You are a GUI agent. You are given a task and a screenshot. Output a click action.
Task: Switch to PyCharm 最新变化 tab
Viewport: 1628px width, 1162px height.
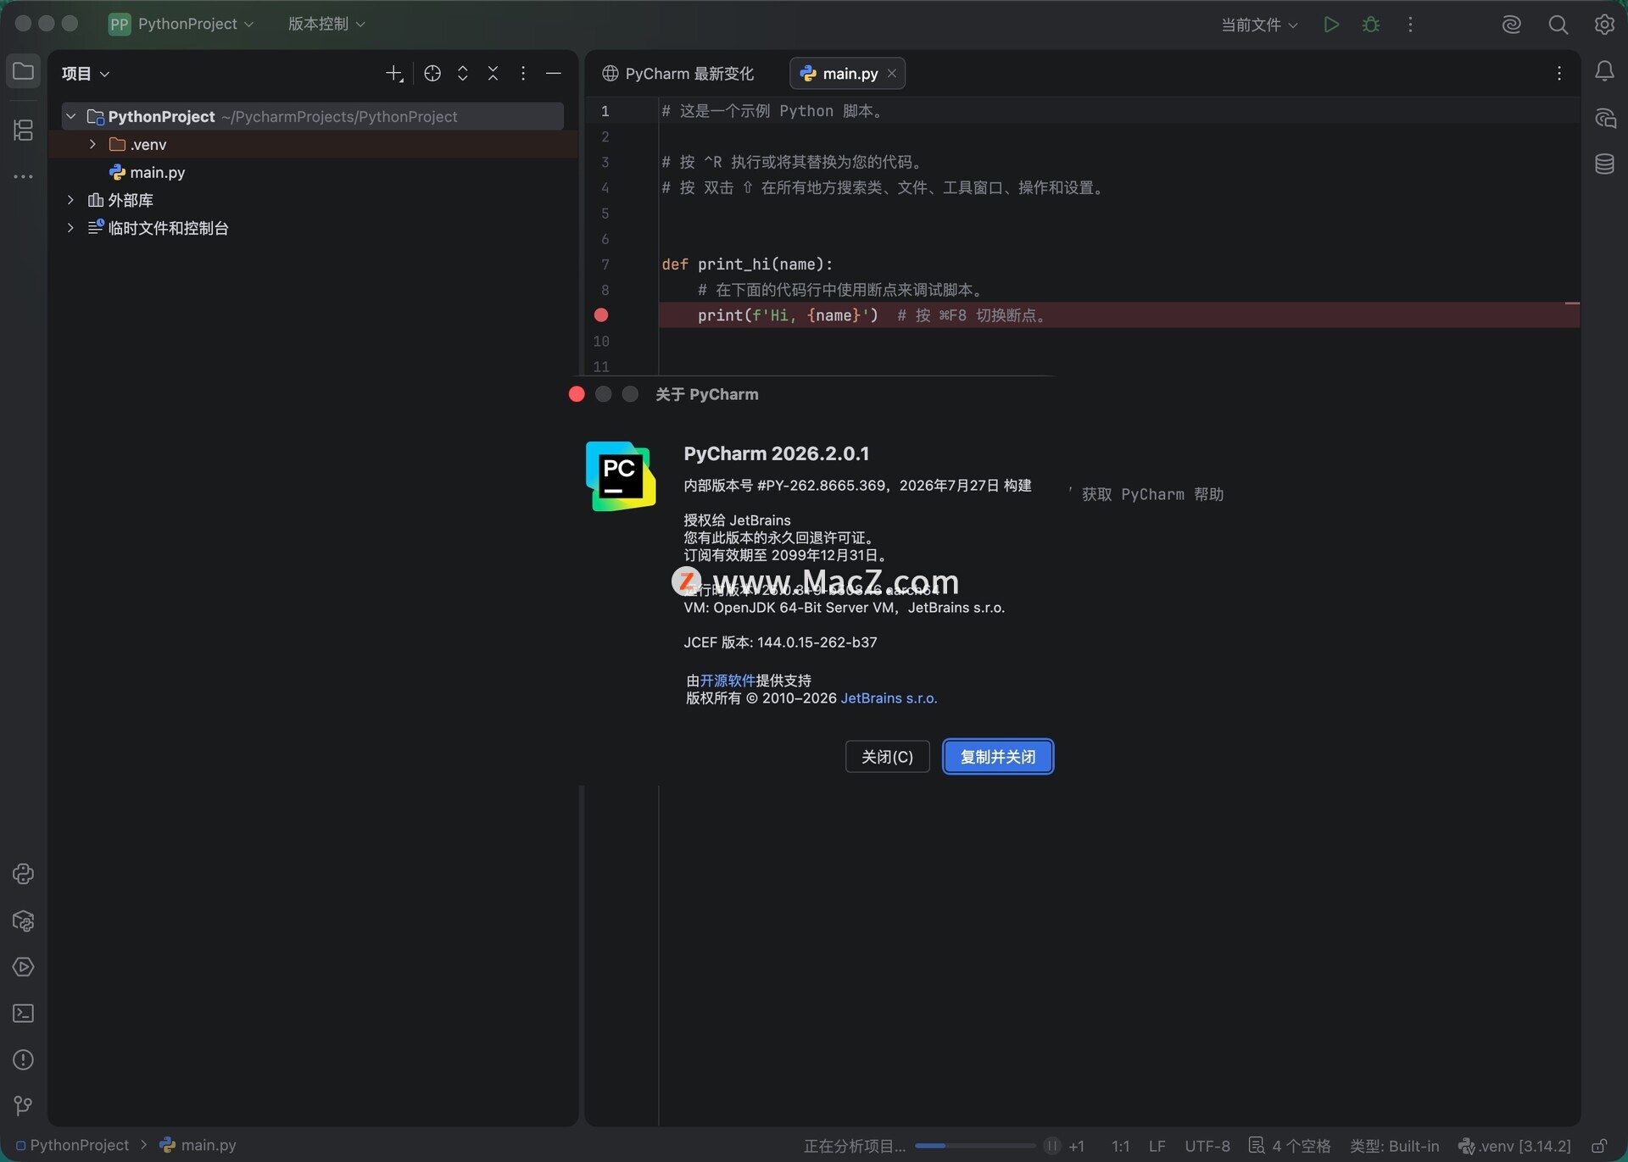[x=677, y=74]
